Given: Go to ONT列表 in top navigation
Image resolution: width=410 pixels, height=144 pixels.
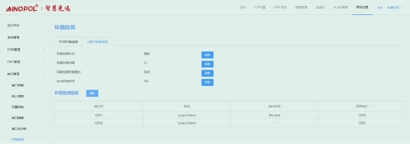Looking at the screenshot, I should (280, 7).
